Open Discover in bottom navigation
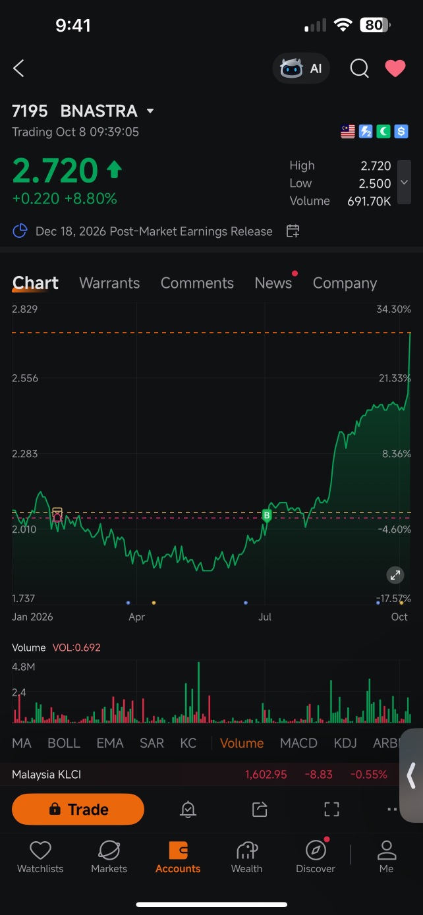This screenshot has width=423, height=915. point(316,858)
